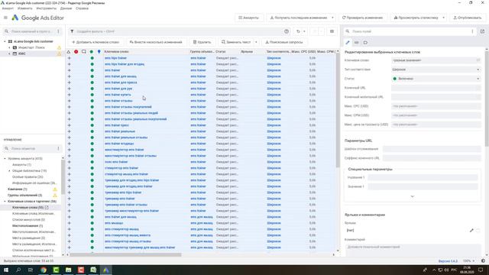The width and height of the screenshot is (489, 275).
Task: Open the Изменить menu
Action: point(24,8)
